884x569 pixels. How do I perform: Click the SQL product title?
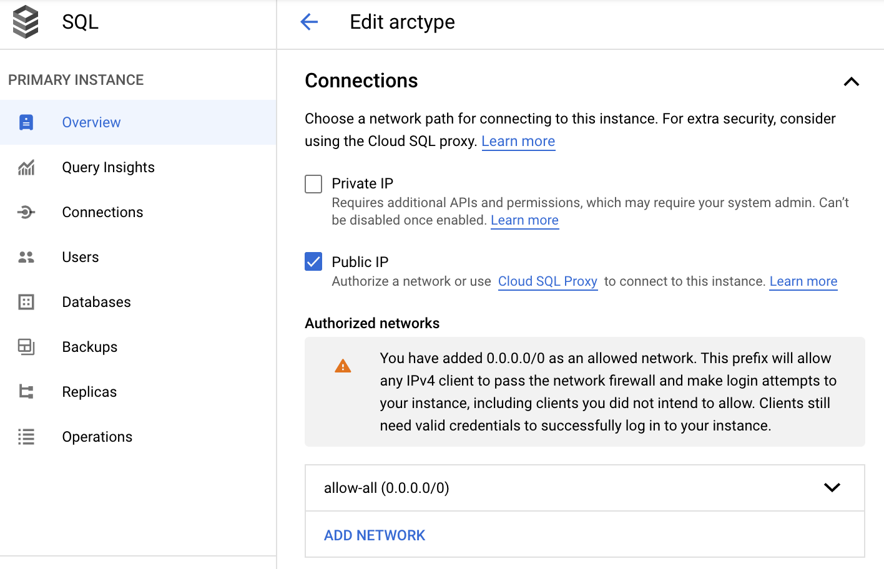81,22
